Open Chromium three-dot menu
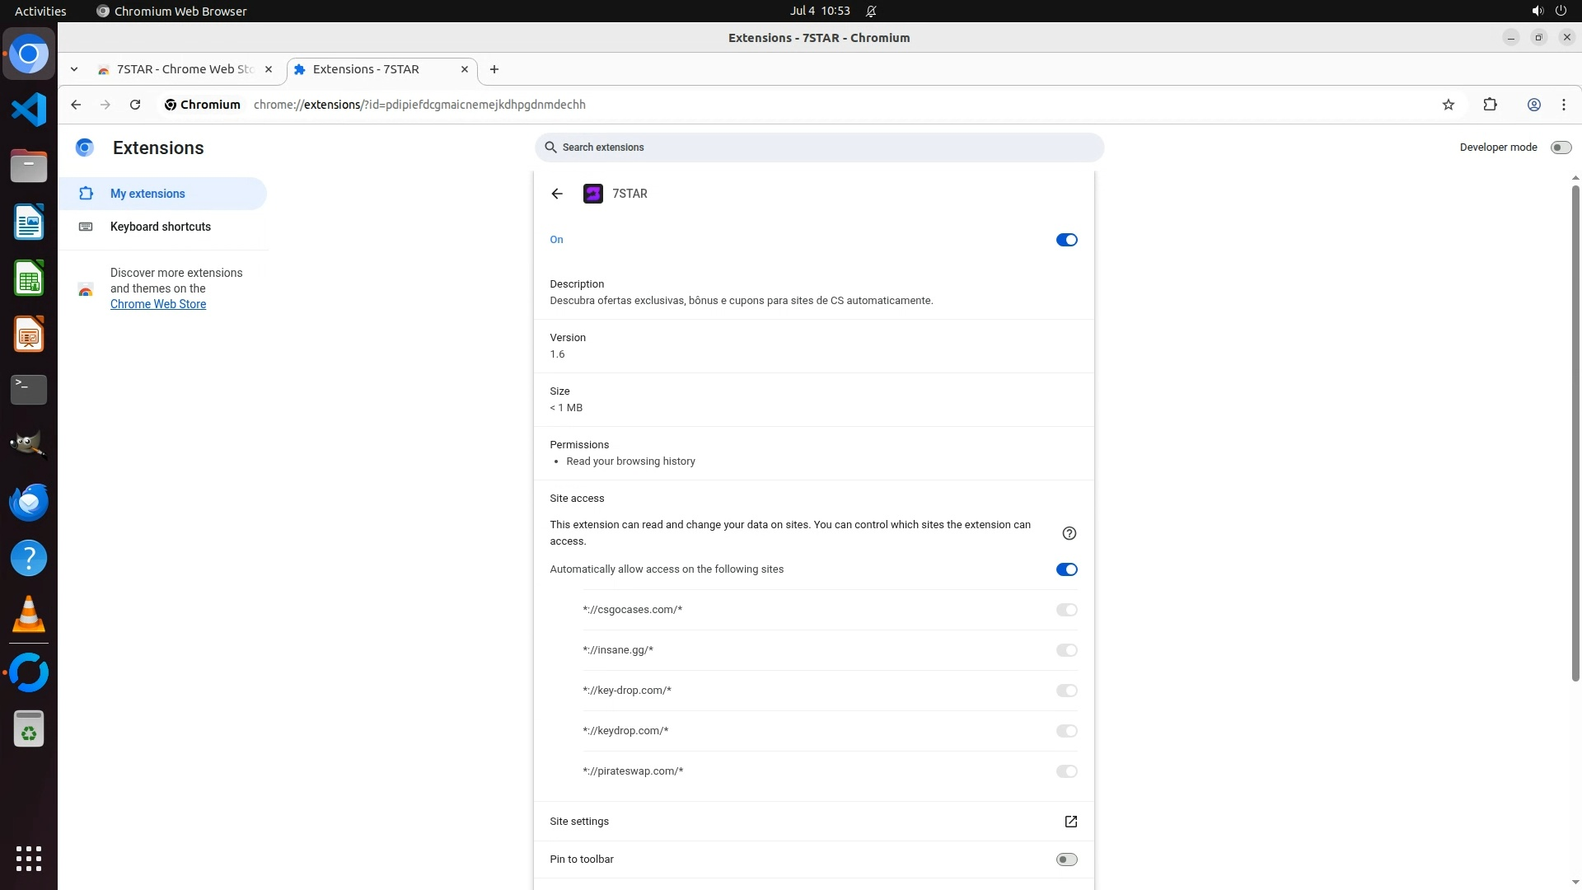This screenshot has width=1582, height=890. coord(1563,105)
